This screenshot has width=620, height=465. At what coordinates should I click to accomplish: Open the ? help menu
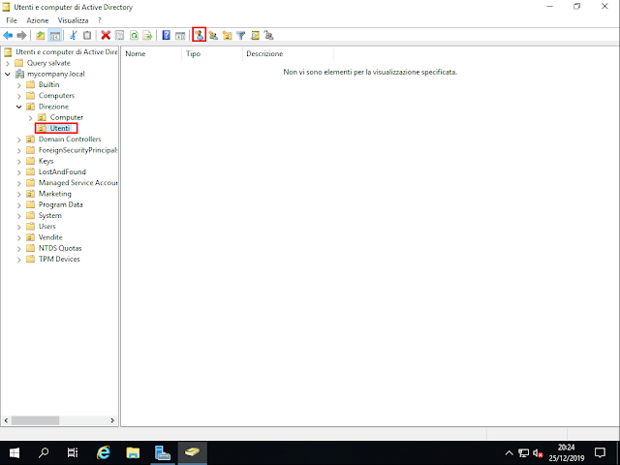(100, 20)
